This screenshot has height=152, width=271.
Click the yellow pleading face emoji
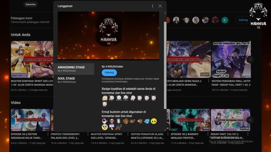coord(154,121)
